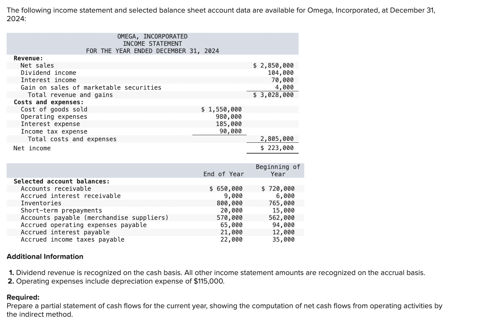Click Accounts payable merchandise suppliers row
Screen dimensions: 490x324
tap(95, 218)
